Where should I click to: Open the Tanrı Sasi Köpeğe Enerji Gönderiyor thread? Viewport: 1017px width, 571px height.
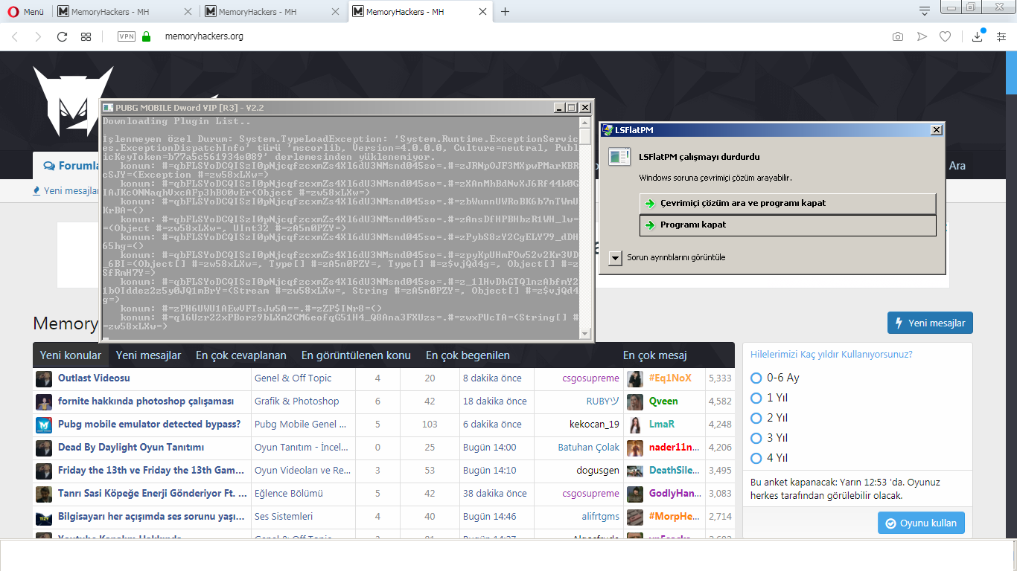(x=152, y=493)
